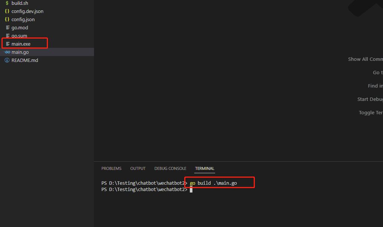
Task: Click the file icon next to go.sum
Action: coord(7,36)
